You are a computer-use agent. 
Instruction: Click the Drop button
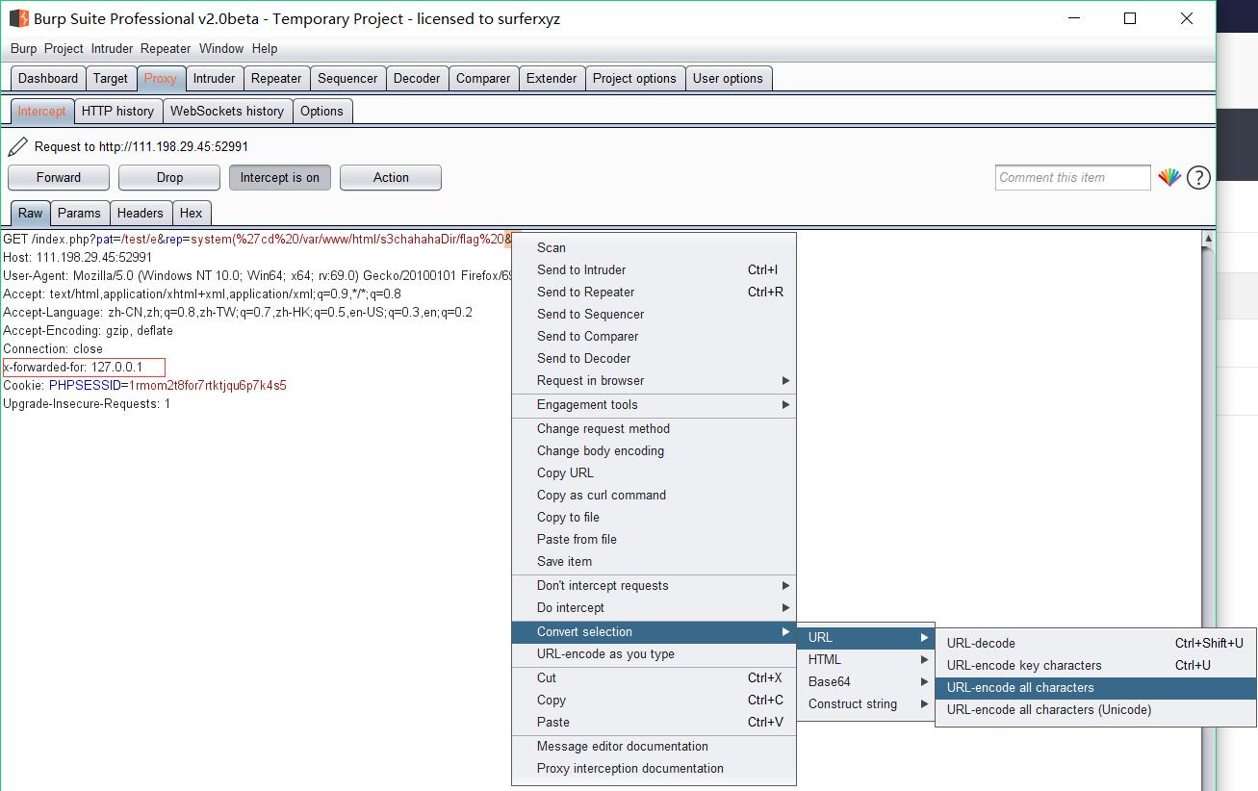pos(169,177)
